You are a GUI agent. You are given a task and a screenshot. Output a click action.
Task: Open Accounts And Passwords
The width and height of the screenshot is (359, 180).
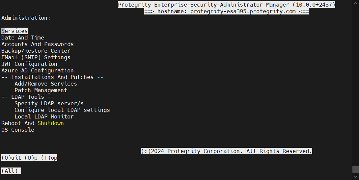(38, 44)
